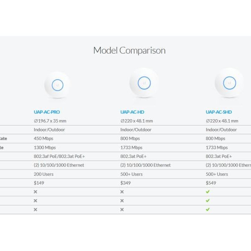Click the UAP-AC-PRO access point image

[x=57, y=85]
